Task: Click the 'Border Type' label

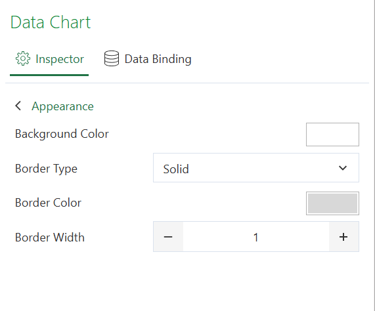Action: [x=46, y=169]
